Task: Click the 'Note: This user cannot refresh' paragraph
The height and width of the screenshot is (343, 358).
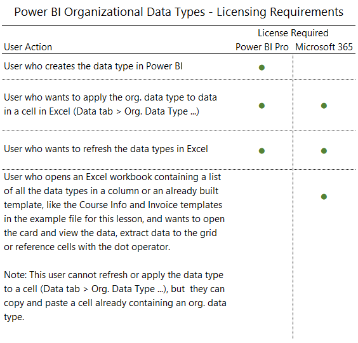Action: pyautogui.click(x=115, y=296)
